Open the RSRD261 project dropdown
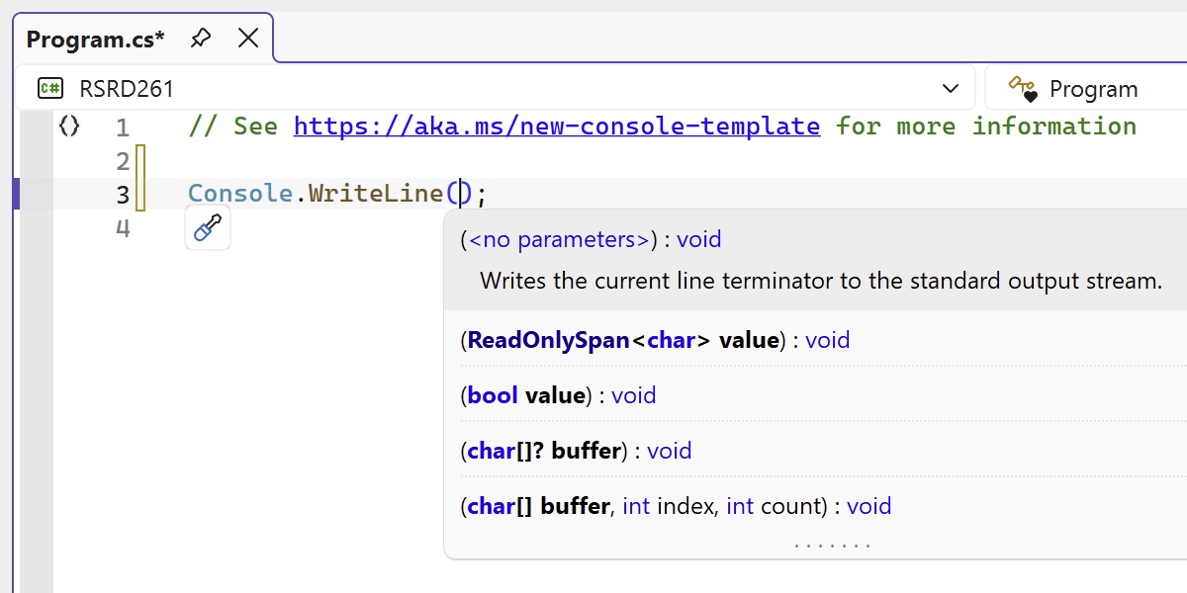The width and height of the screenshot is (1187, 593). tap(495, 89)
